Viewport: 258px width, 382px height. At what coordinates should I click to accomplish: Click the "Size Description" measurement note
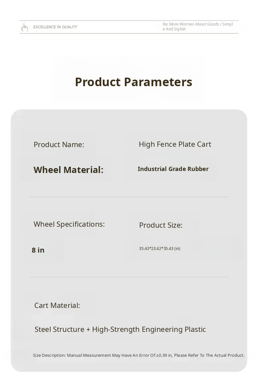(x=138, y=355)
